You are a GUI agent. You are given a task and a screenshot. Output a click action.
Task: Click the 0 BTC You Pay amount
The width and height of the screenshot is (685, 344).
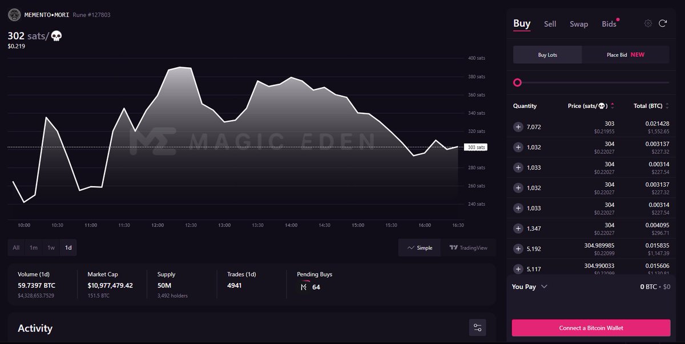click(649, 286)
